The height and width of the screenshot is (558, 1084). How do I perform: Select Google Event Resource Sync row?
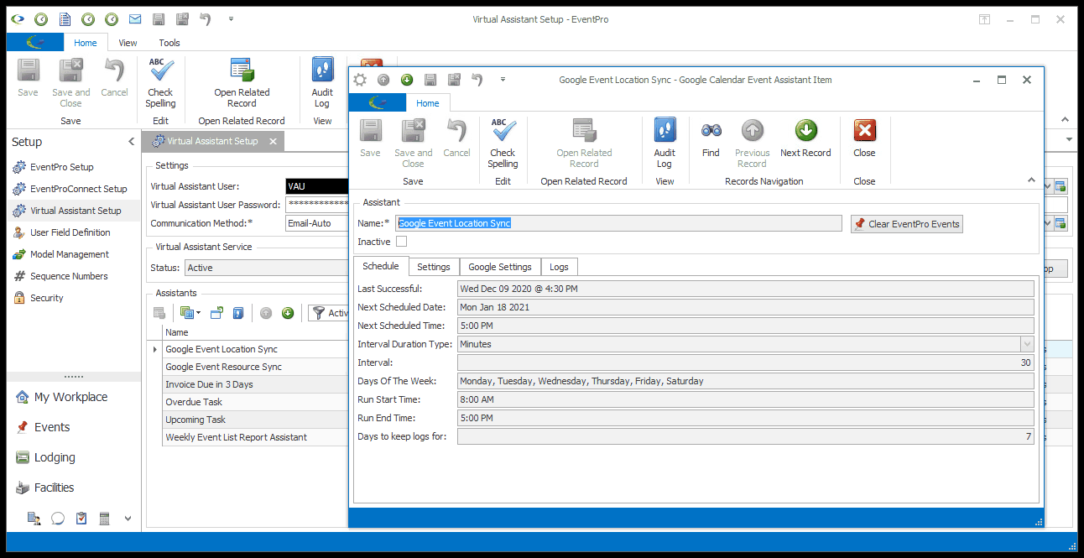click(255, 367)
